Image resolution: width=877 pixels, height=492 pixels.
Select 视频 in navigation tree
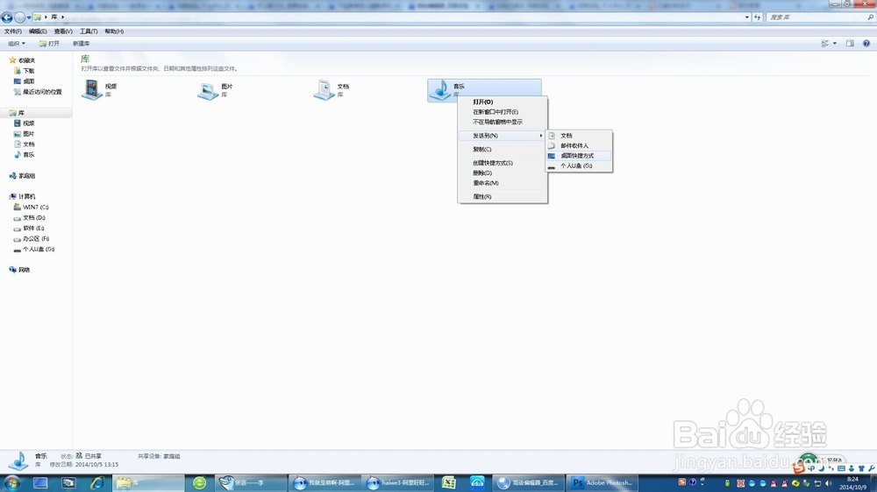click(29, 123)
